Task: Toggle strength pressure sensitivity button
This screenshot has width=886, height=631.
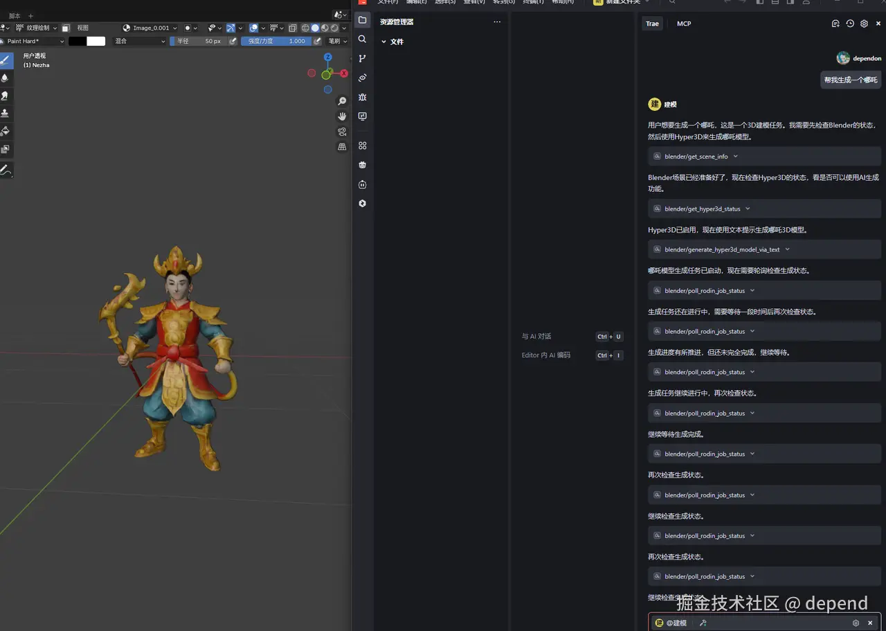Action: [x=318, y=41]
